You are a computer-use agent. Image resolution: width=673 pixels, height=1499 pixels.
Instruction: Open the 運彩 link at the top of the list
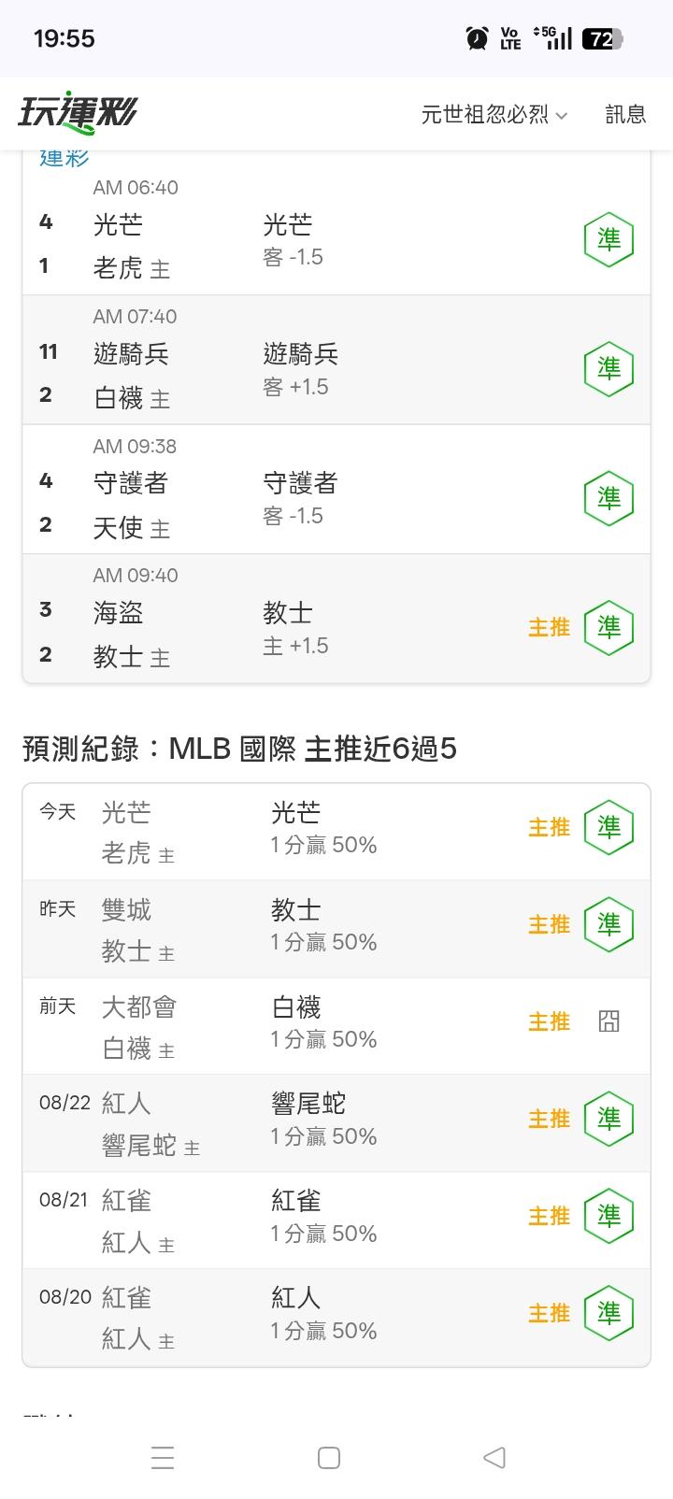coord(64,157)
